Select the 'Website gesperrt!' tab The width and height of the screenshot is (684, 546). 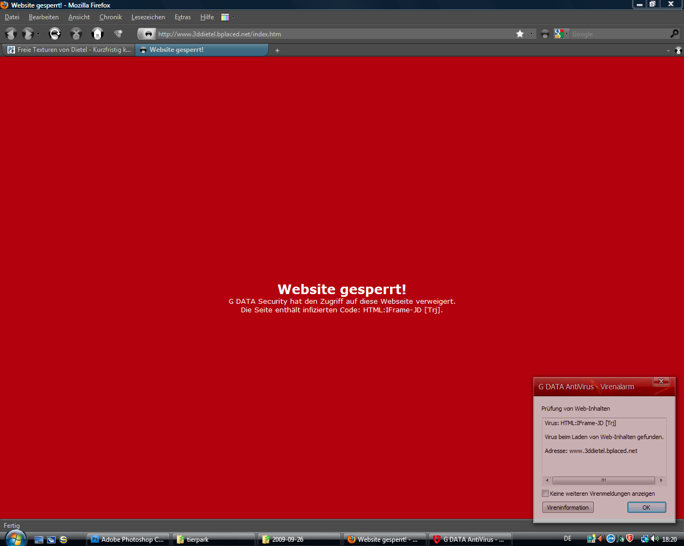point(201,50)
